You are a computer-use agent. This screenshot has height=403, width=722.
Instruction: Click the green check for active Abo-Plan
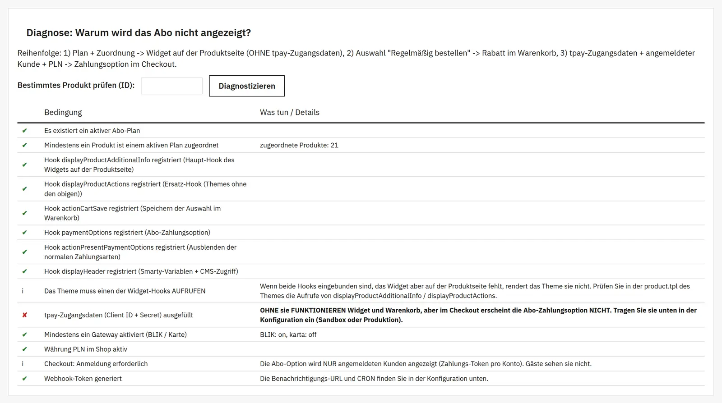point(24,131)
